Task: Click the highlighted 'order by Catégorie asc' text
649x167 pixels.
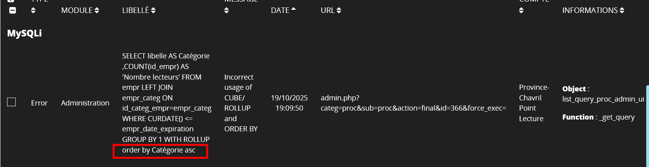Action: (x=159, y=150)
